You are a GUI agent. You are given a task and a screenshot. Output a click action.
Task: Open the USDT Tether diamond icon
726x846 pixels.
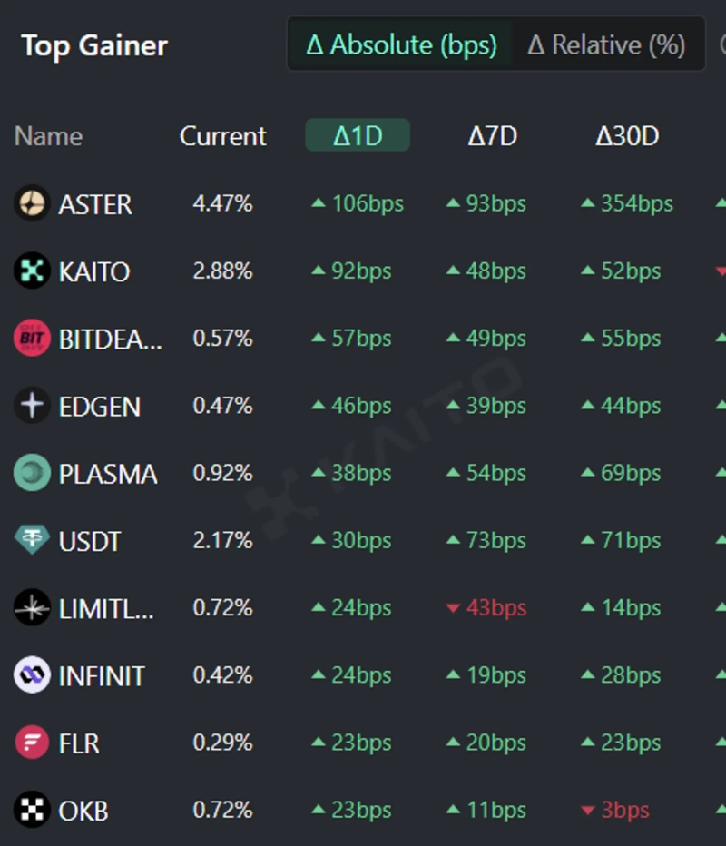pos(32,540)
